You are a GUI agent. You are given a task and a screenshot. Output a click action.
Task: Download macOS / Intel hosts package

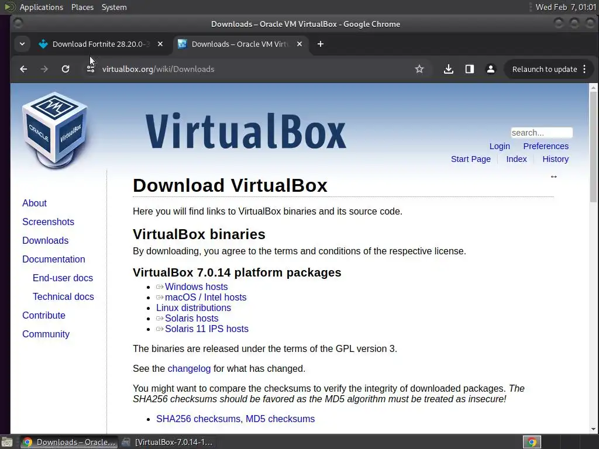pyautogui.click(x=205, y=297)
